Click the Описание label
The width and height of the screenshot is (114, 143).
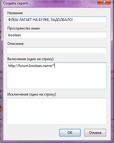pyautogui.click(x=16, y=44)
